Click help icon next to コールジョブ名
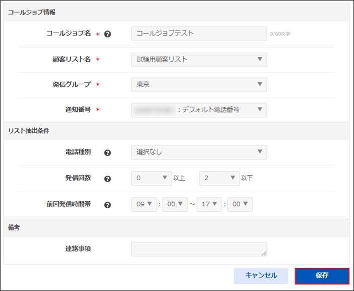Image resolution: width=354 pixels, height=291 pixels. (107, 34)
